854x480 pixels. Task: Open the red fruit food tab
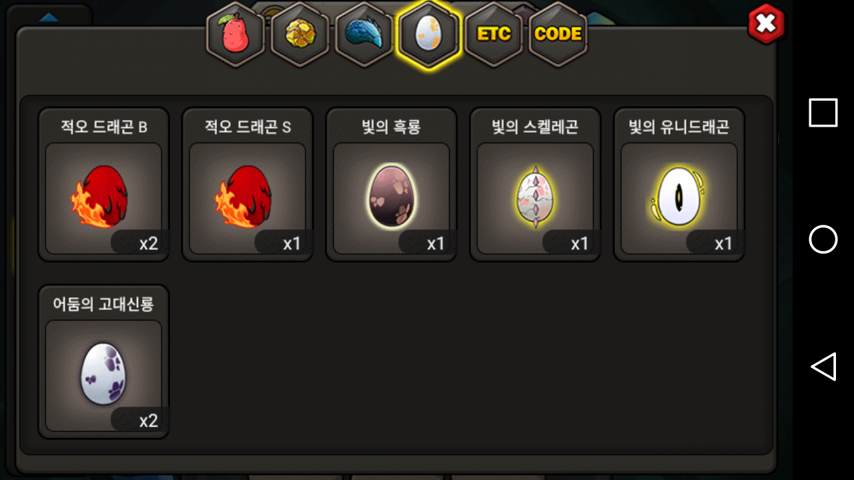(236, 35)
